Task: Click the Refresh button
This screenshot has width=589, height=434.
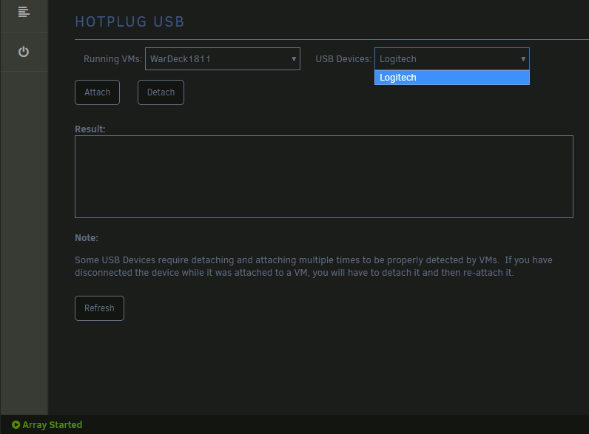Action: (100, 308)
